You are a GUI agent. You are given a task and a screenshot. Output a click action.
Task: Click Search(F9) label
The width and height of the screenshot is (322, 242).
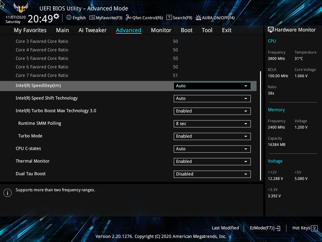click(x=182, y=18)
